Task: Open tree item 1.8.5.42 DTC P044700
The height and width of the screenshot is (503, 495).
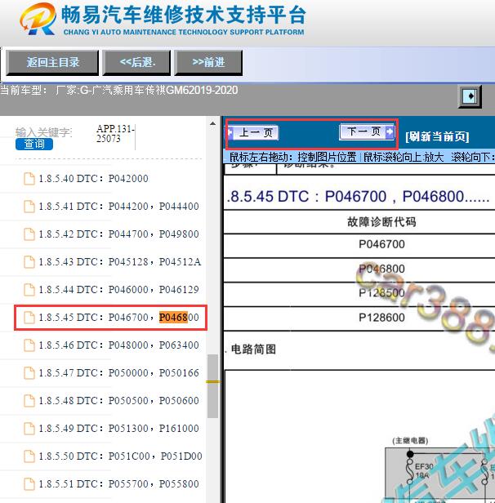Action: (118, 234)
